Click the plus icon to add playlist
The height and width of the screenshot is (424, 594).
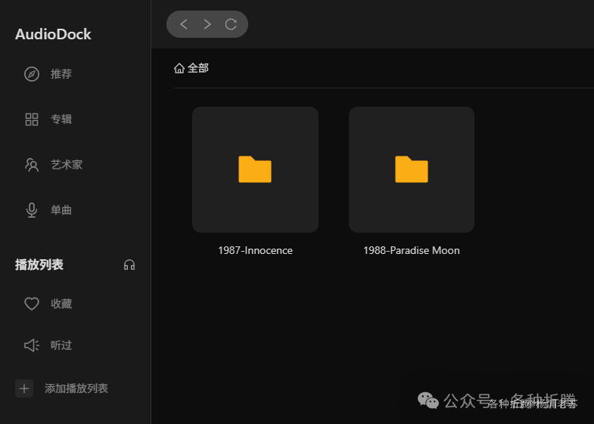coord(24,388)
